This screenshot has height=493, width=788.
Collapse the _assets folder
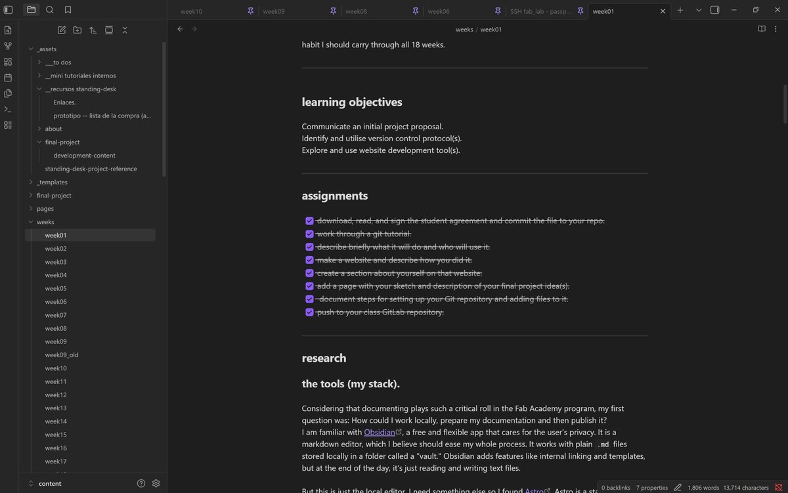coord(31,49)
